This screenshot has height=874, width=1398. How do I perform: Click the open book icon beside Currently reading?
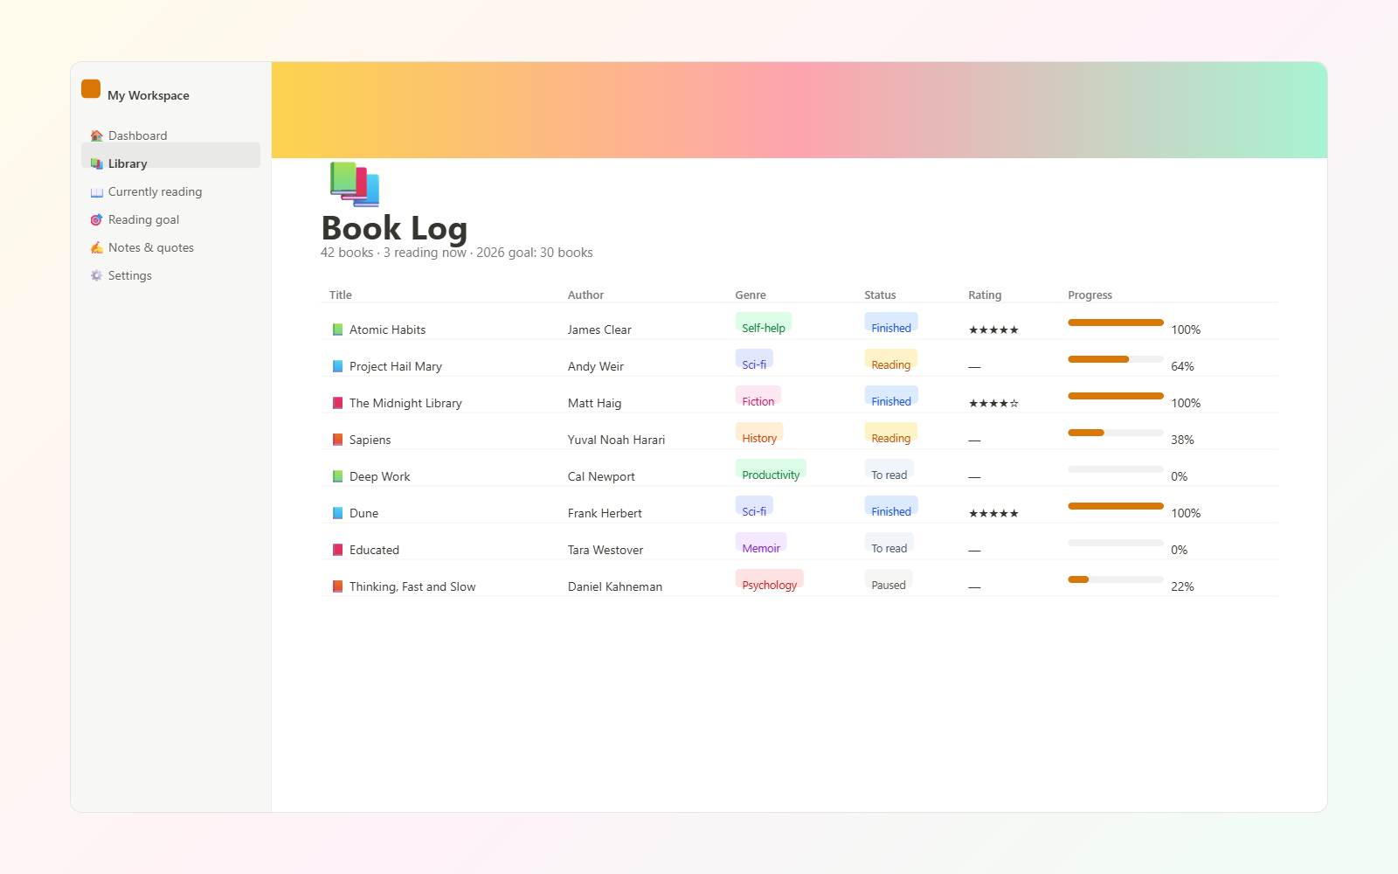click(97, 191)
